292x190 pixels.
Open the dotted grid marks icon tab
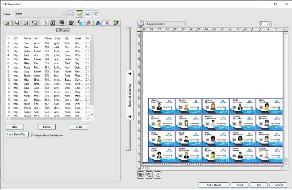coord(44,23)
